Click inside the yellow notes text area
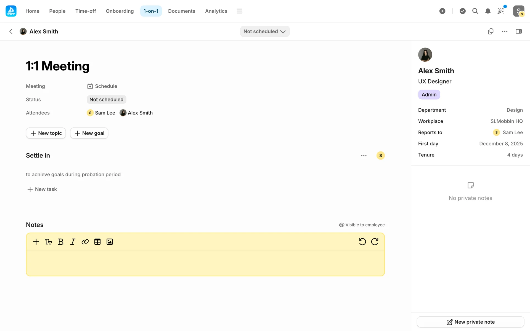The image size is (530, 331). pos(205,263)
